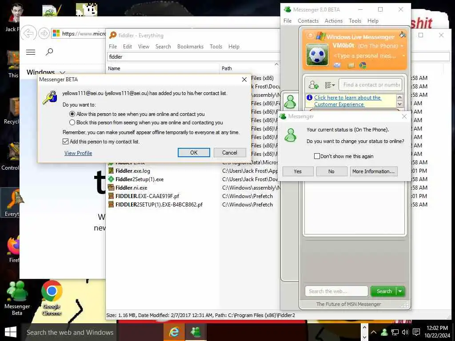Image resolution: width=455 pixels, height=341 pixels.
Task: Click the Add a Contact icon in Messenger
Action: pos(313,85)
